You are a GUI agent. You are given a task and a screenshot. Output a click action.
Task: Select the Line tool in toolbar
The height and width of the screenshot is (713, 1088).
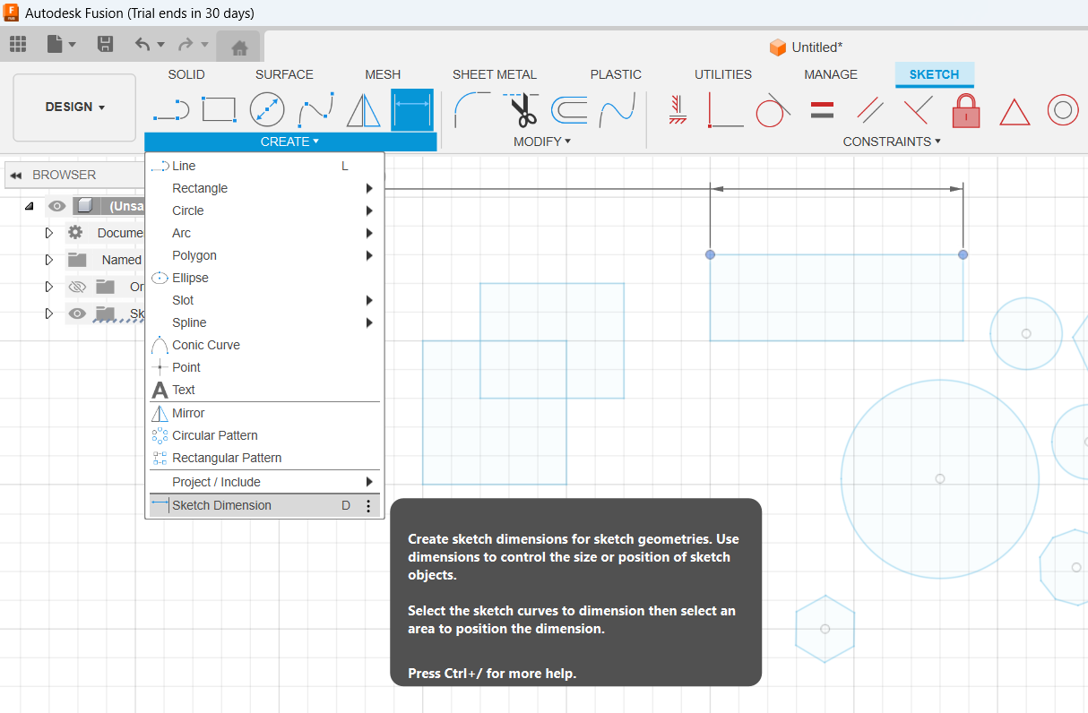(171, 110)
